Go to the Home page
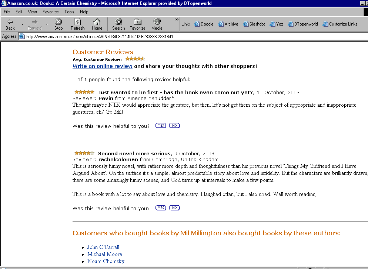368x269 pixels. click(x=97, y=24)
